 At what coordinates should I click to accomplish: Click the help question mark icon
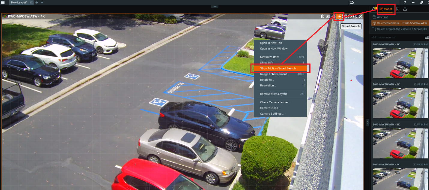[405, 2]
